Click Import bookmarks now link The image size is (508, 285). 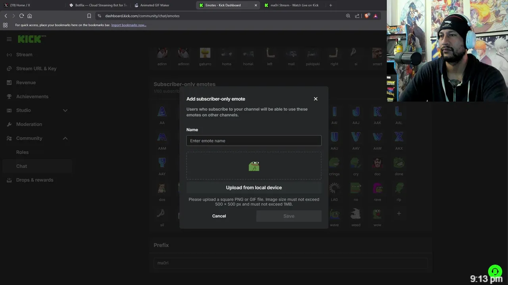click(x=129, y=25)
